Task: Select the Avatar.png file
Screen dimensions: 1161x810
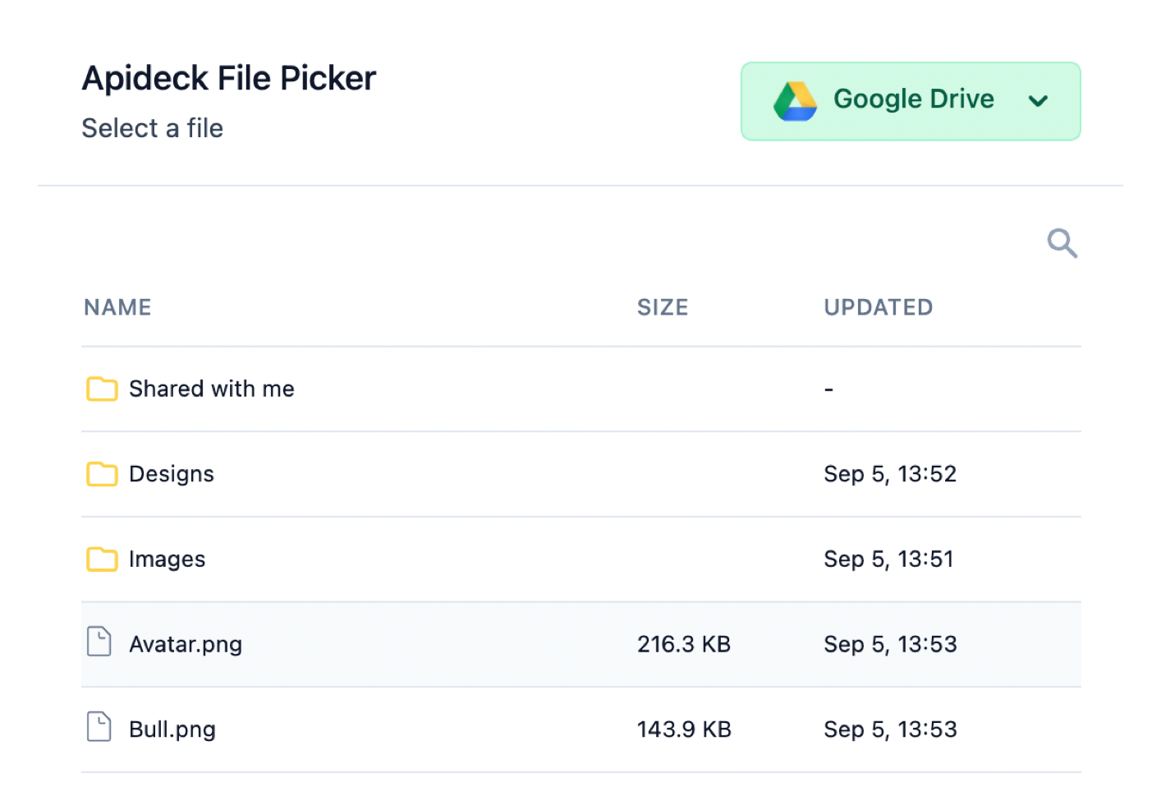Action: [186, 644]
